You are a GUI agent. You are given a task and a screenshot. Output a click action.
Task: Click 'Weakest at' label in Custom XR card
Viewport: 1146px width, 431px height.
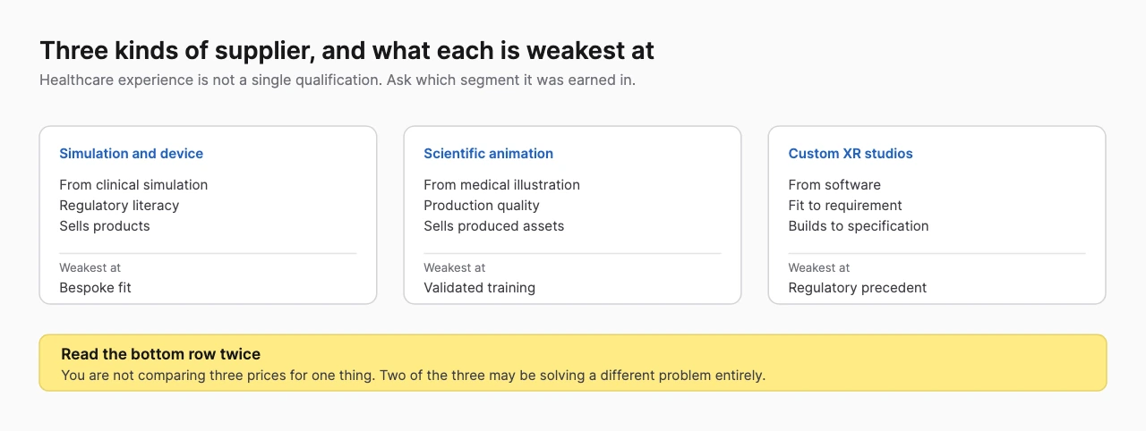819,267
